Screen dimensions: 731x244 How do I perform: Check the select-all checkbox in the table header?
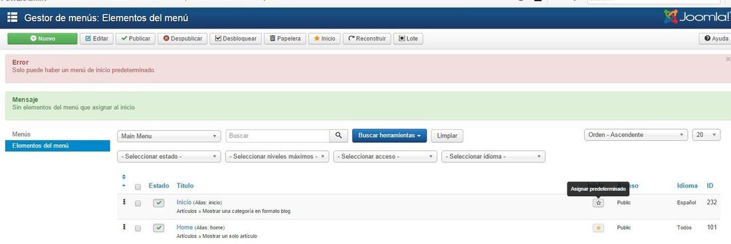(x=138, y=187)
